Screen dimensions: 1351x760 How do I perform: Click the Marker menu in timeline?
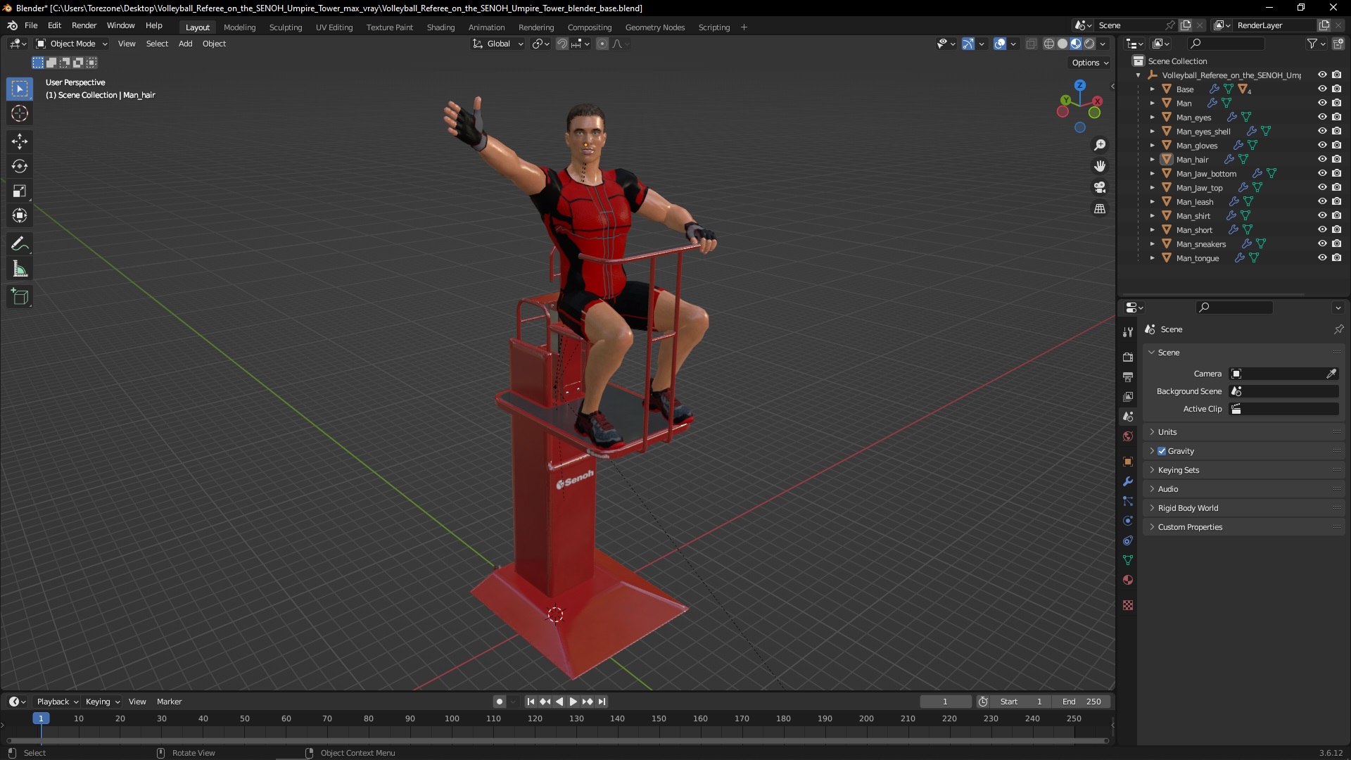click(x=169, y=702)
